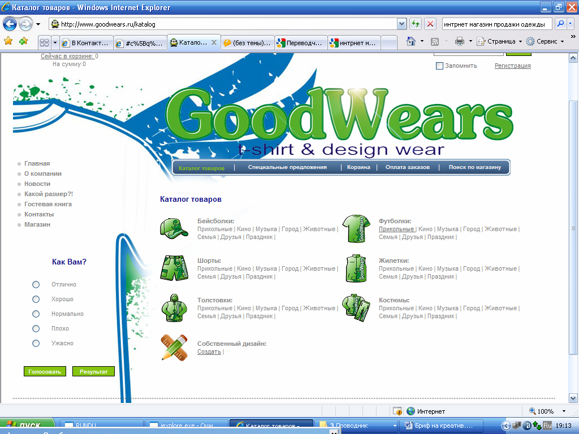Click the Home page icon
The width and height of the screenshot is (579, 434).
click(x=411, y=41)
